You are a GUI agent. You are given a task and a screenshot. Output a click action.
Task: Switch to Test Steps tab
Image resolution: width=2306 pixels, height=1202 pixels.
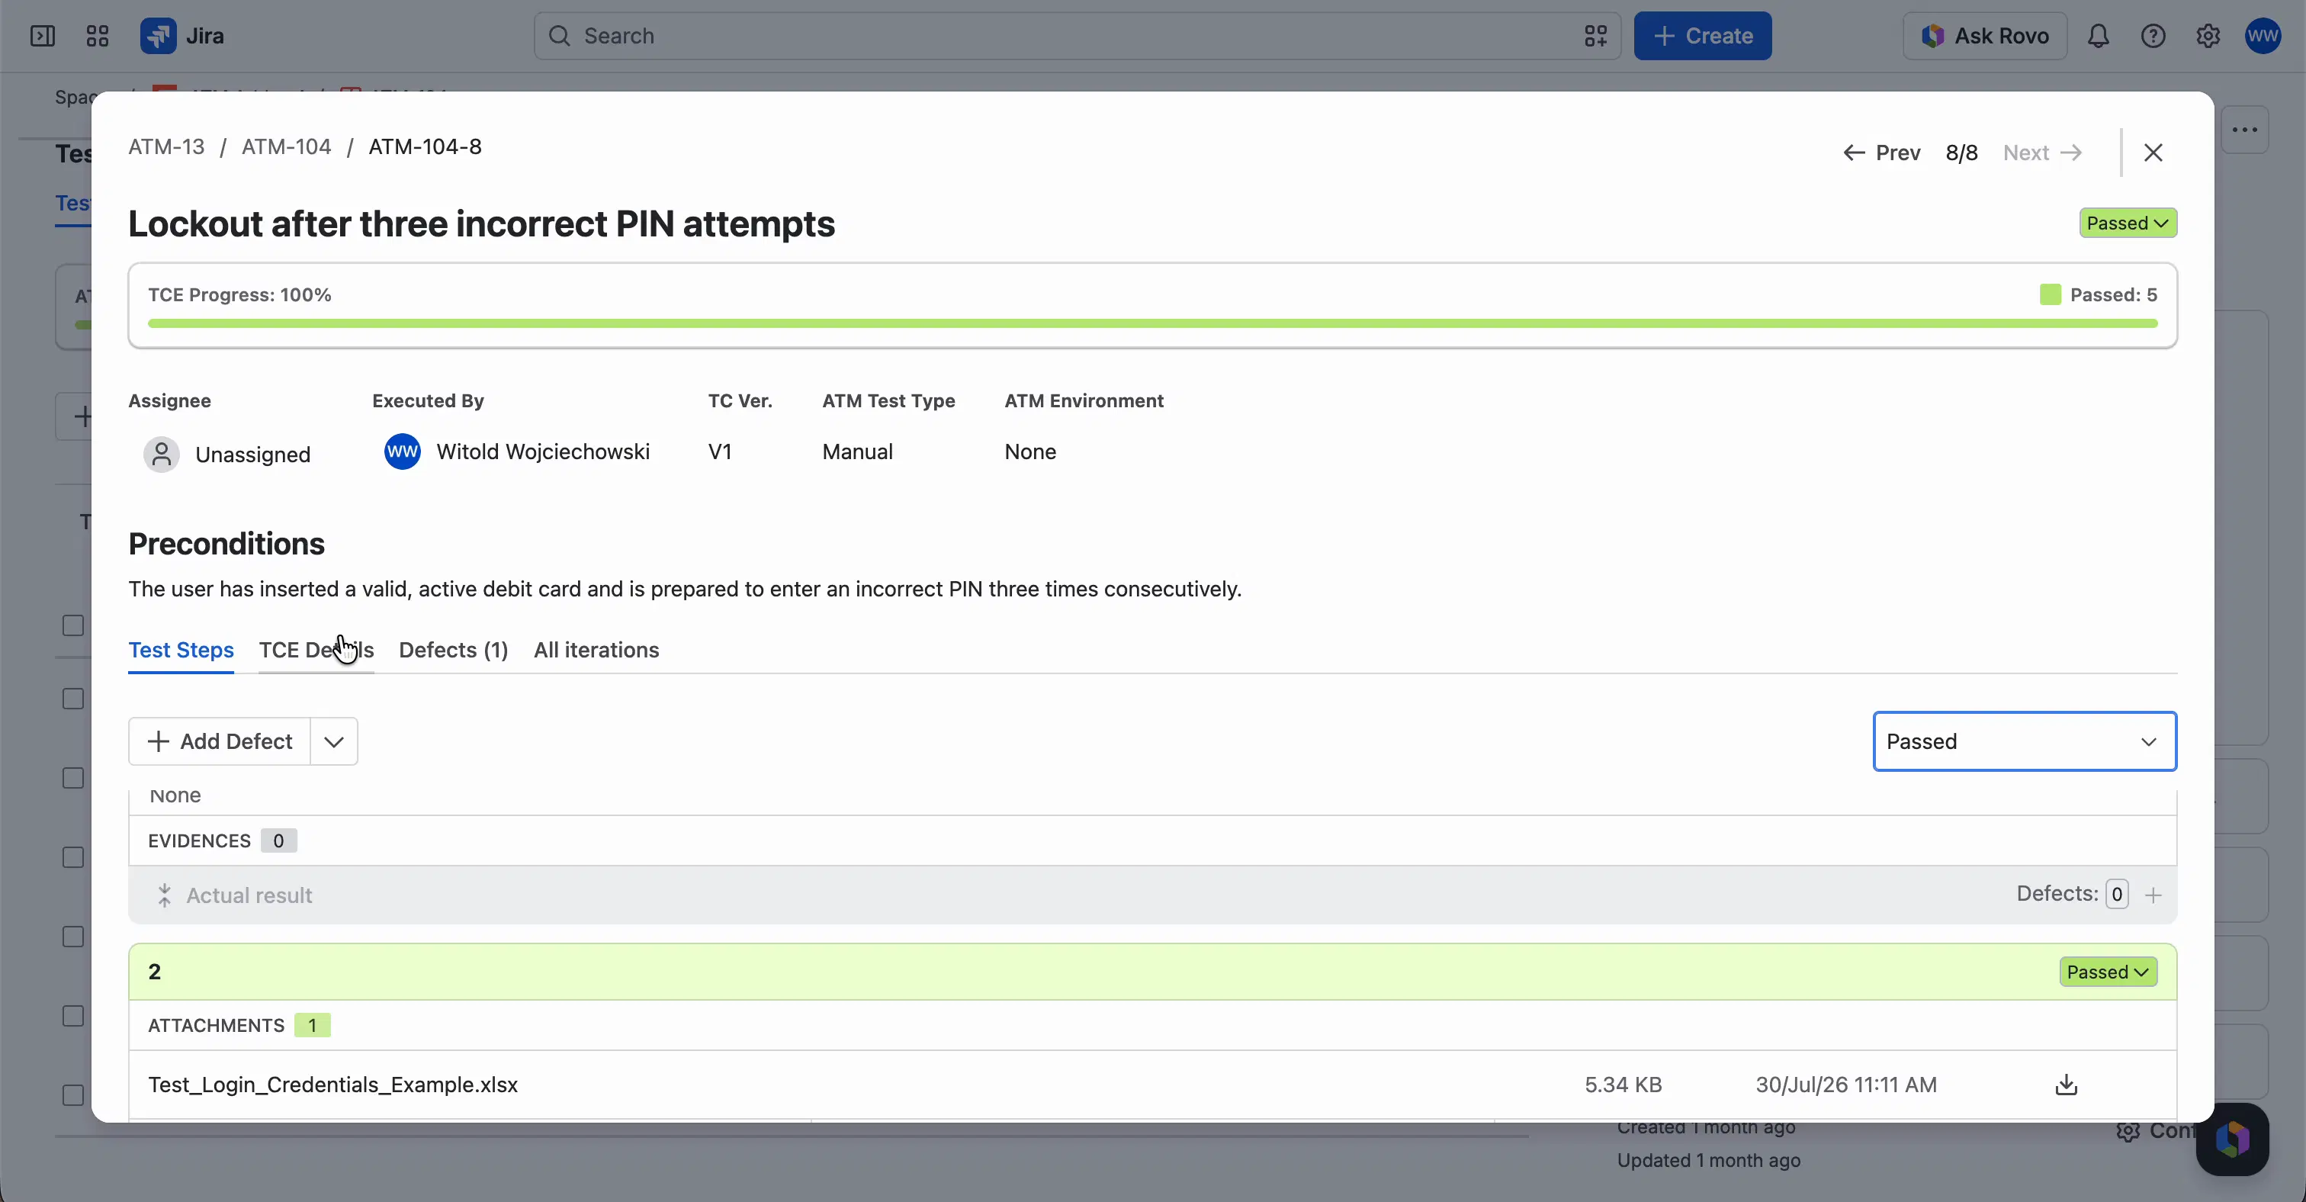(x=181, y=650)
